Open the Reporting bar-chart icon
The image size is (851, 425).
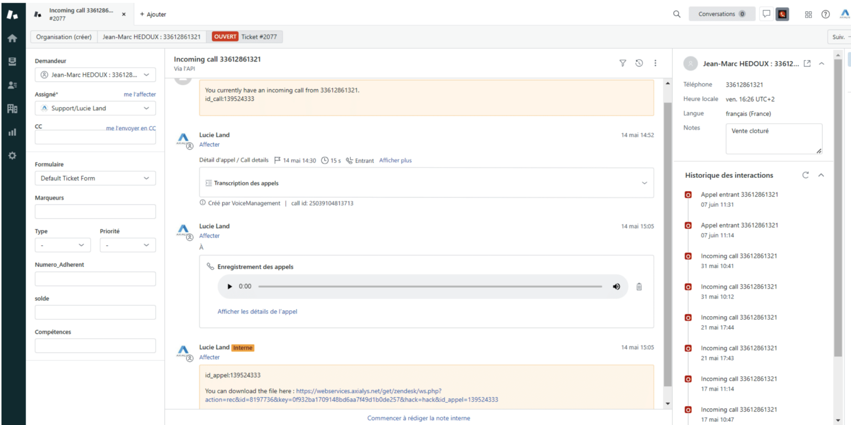(x=12, y=132)
